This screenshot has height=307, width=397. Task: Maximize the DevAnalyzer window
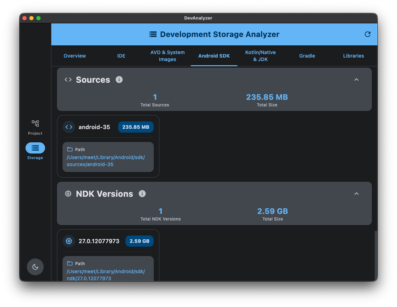coord(38,18)
